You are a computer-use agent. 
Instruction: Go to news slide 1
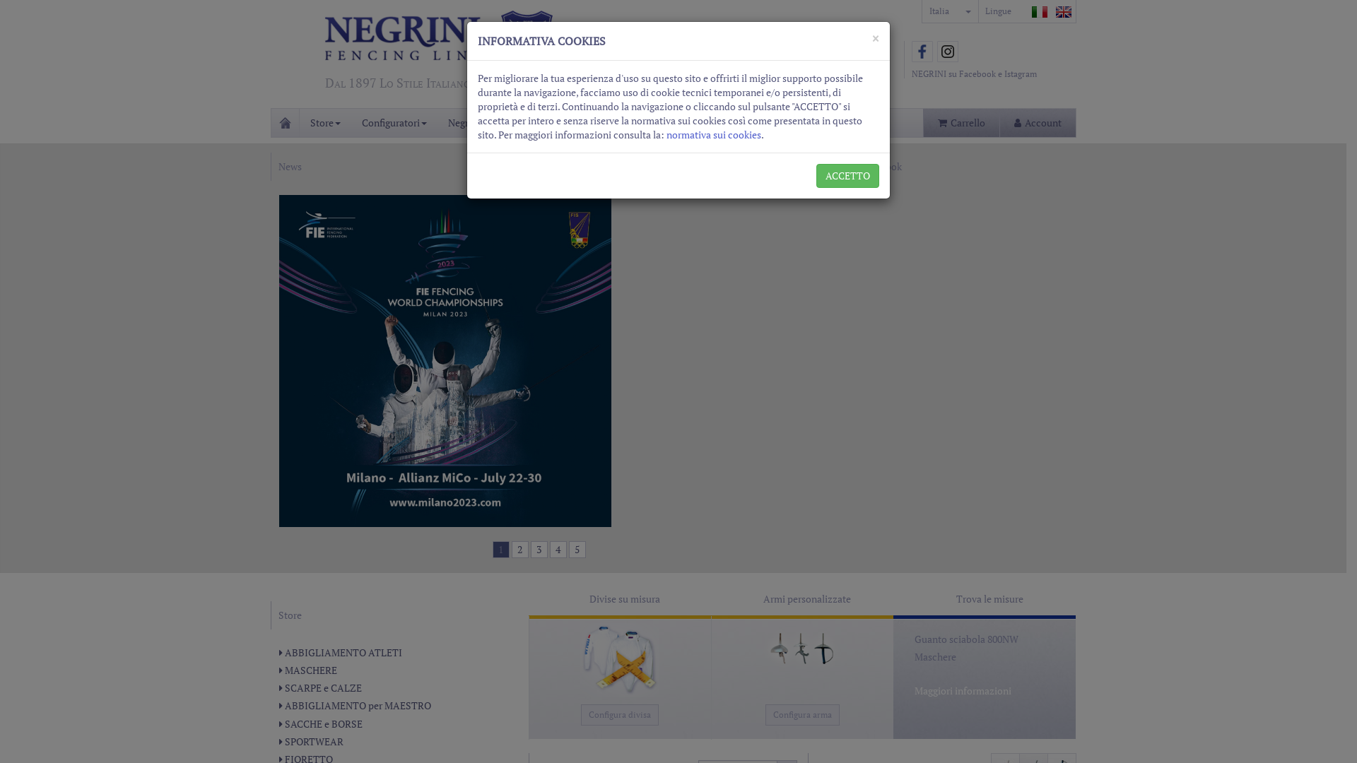click(x=501, y=550)
